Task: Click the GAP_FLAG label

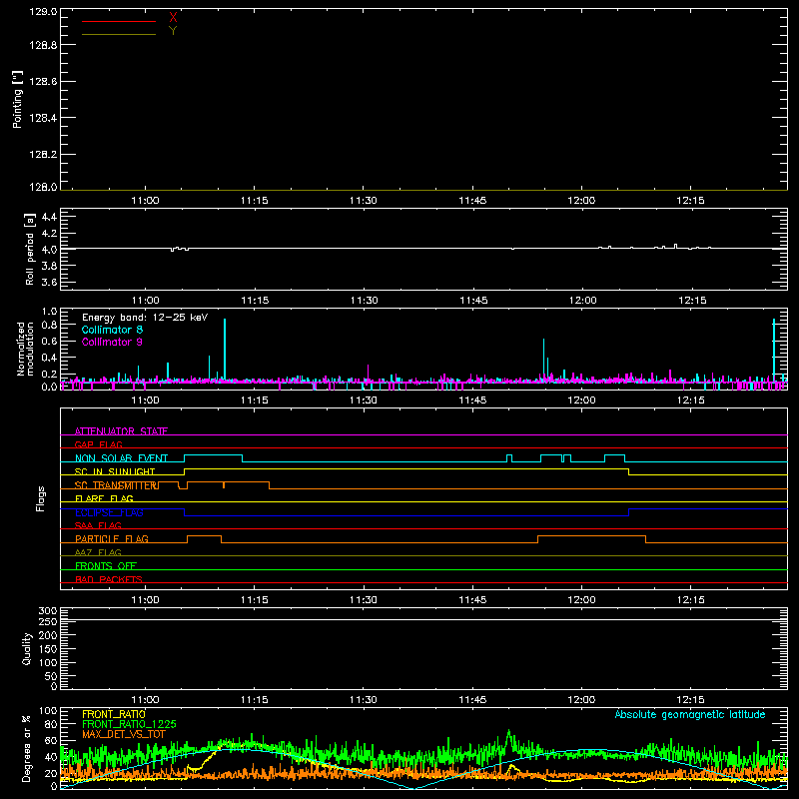Action: pyautogui.click(x=98, y=444)
